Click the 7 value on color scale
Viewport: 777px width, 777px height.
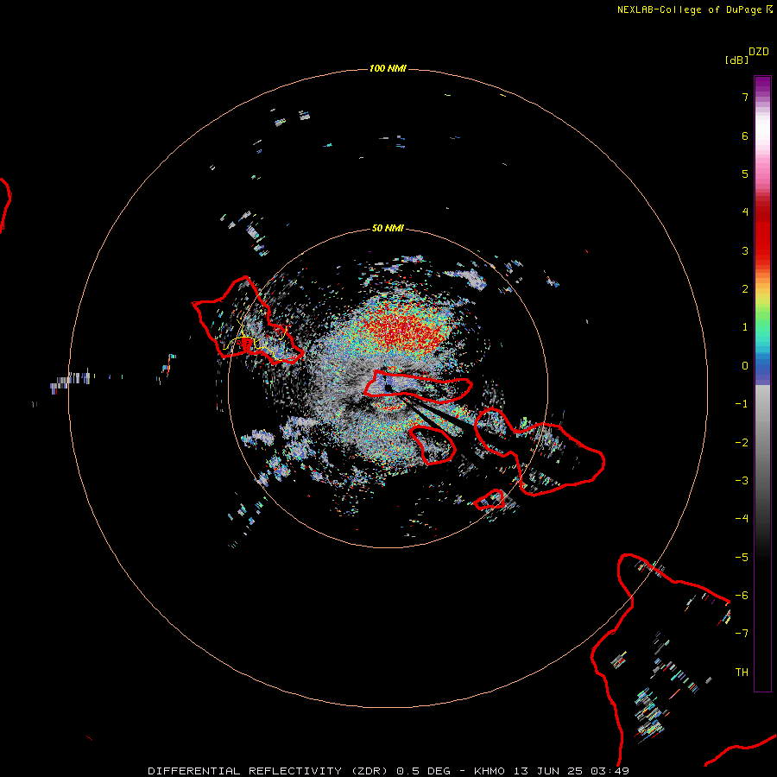(745, 97)
